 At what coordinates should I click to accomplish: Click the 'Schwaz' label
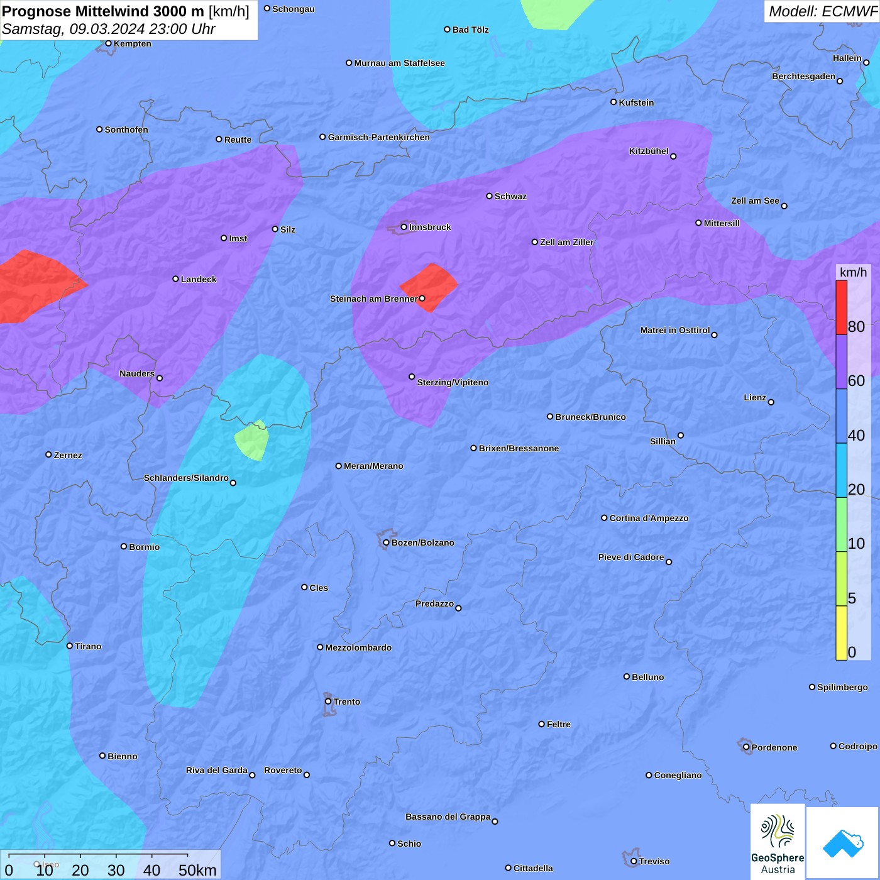point(510,196)
